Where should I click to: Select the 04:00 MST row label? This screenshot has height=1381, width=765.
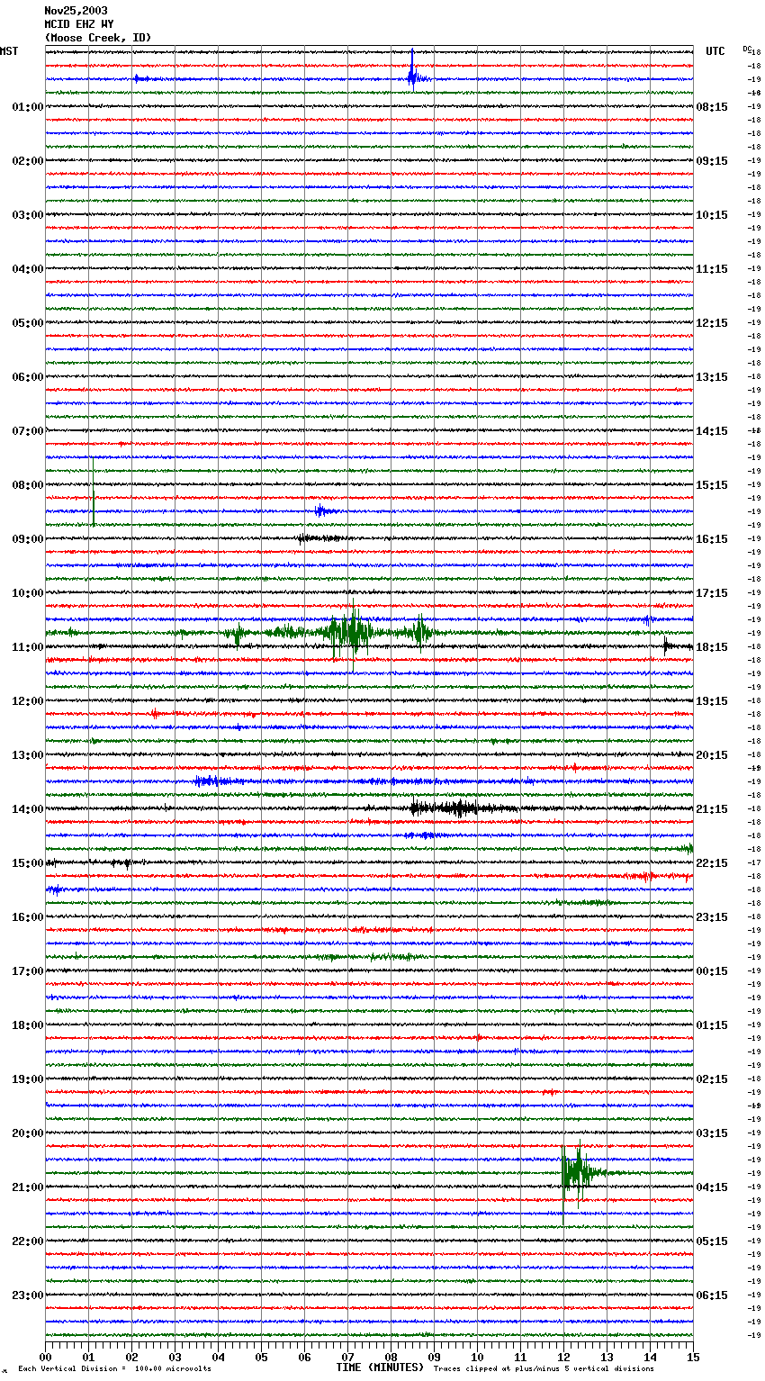point(28,269)
